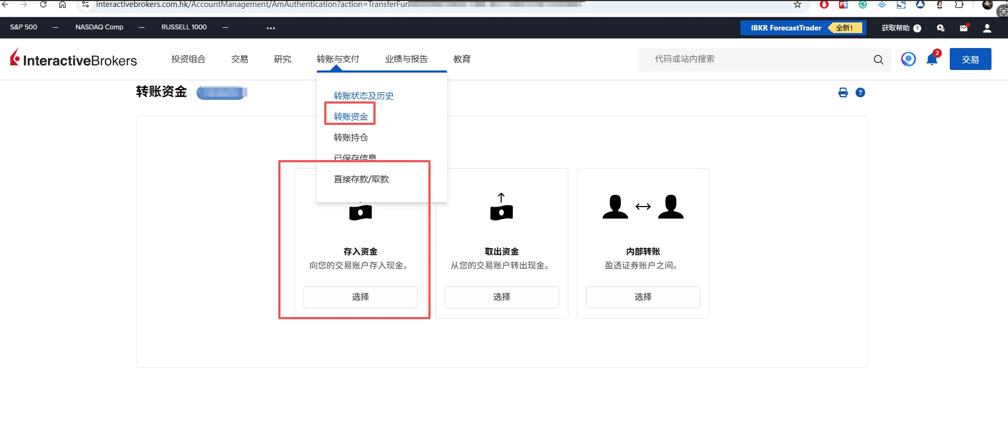Open the 教育 menu
The height and width of the screenshot is (435, 1008).
coord(462,59)
